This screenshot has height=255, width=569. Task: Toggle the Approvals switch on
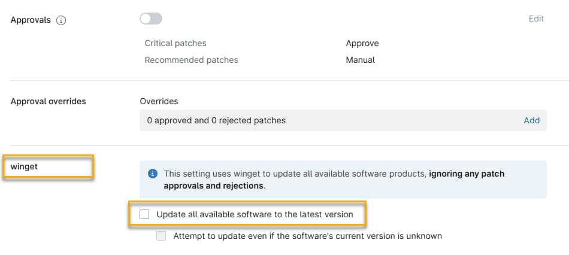pyautogui.click(x=151, y=19)
